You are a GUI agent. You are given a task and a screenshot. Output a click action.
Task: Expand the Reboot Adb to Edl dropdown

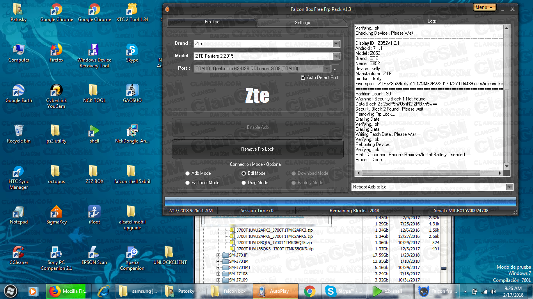coord(509,187)
